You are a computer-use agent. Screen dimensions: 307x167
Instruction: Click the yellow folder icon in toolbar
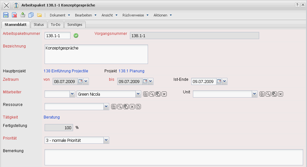click(39, 15)
